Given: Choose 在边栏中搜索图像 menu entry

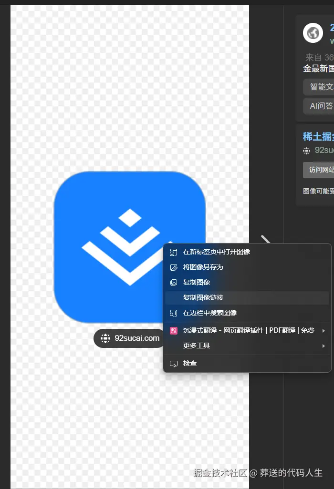Looking at the screenshot, I should [247, 313].
